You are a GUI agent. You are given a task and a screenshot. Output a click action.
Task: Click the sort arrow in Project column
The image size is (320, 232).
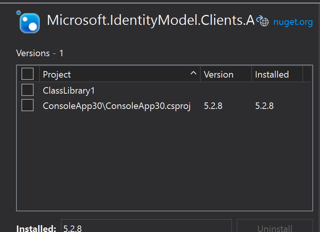193,73
